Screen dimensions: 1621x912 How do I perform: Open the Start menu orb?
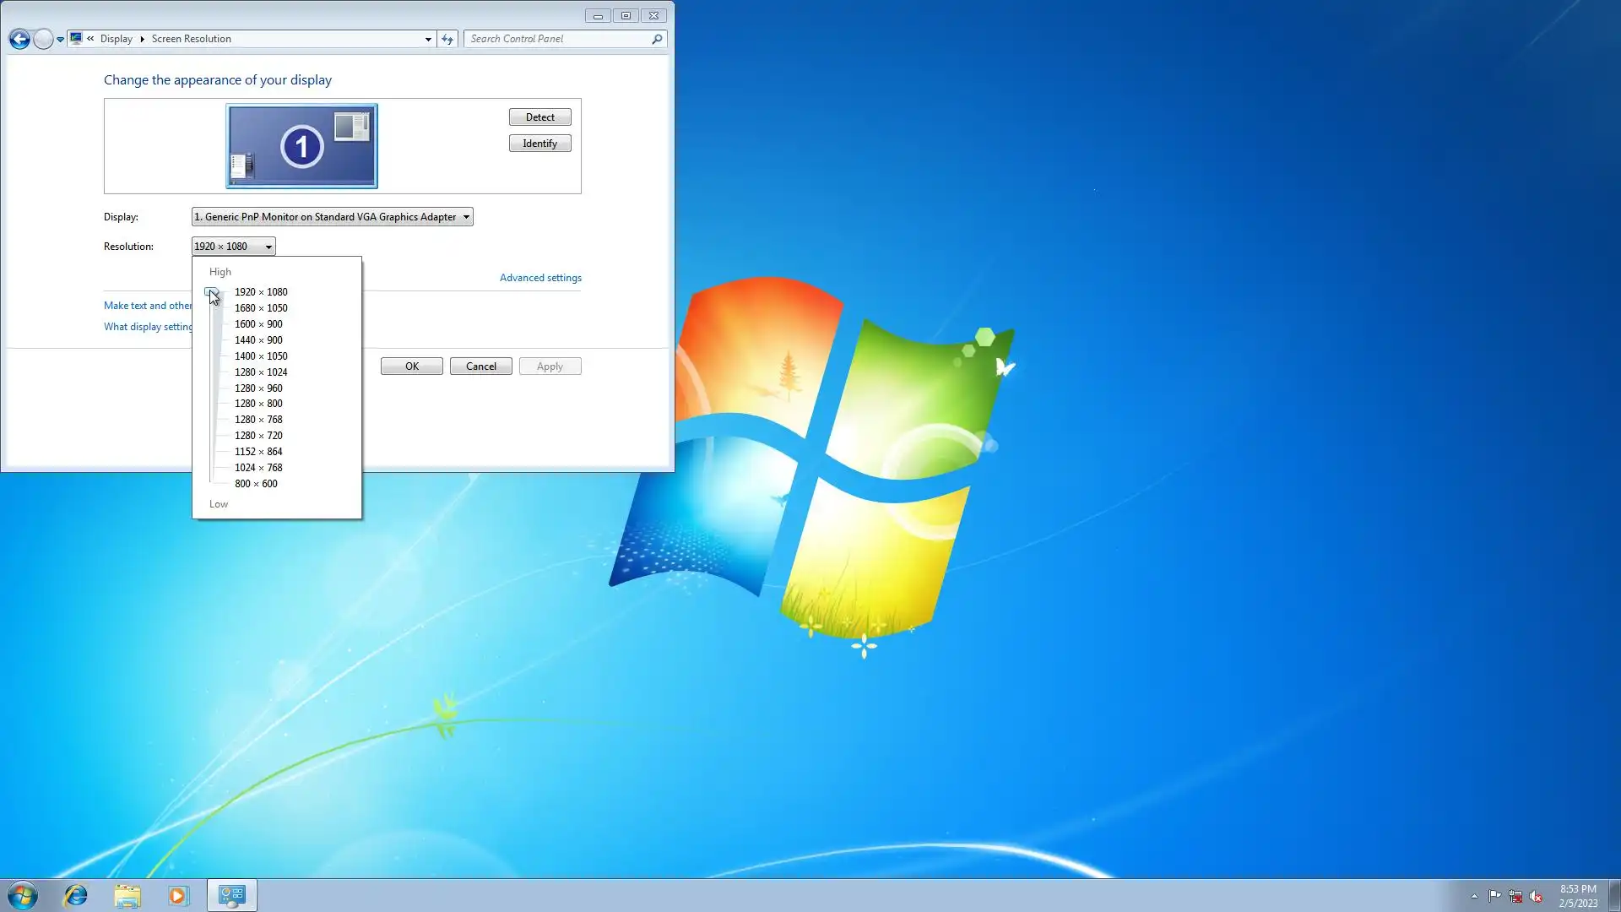[x=23, y=895]
